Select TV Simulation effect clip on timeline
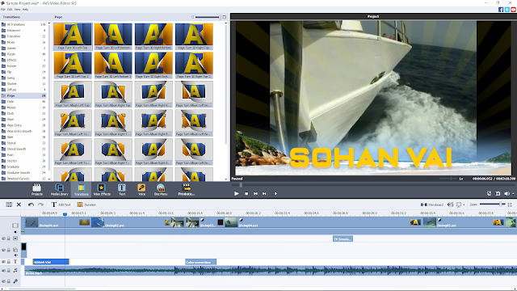Screen dimensions: 517x291 point(343,238)
